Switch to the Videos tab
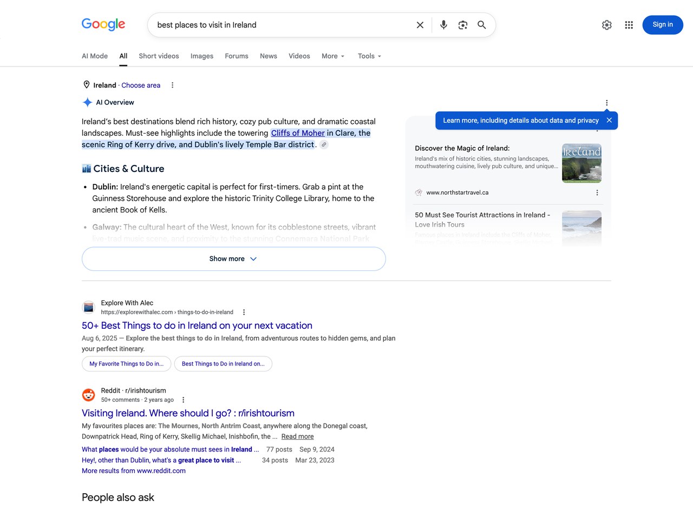Viewport: 693px width, 511px height. 299,56
